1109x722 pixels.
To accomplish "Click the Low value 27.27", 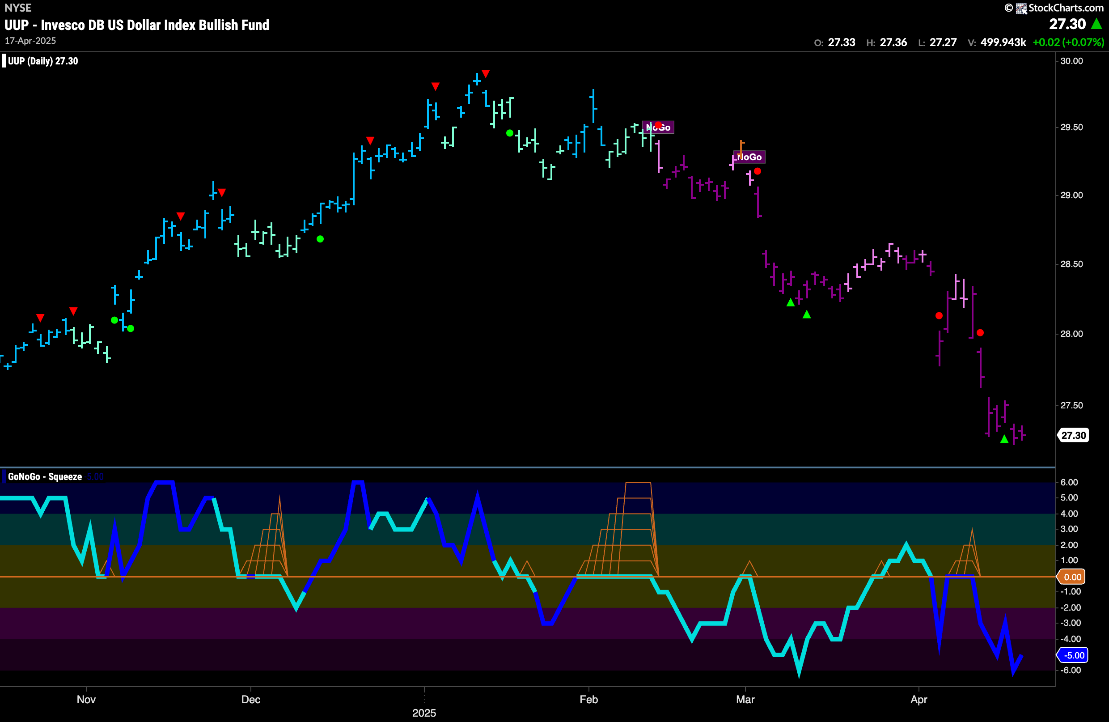I will 943,42.
